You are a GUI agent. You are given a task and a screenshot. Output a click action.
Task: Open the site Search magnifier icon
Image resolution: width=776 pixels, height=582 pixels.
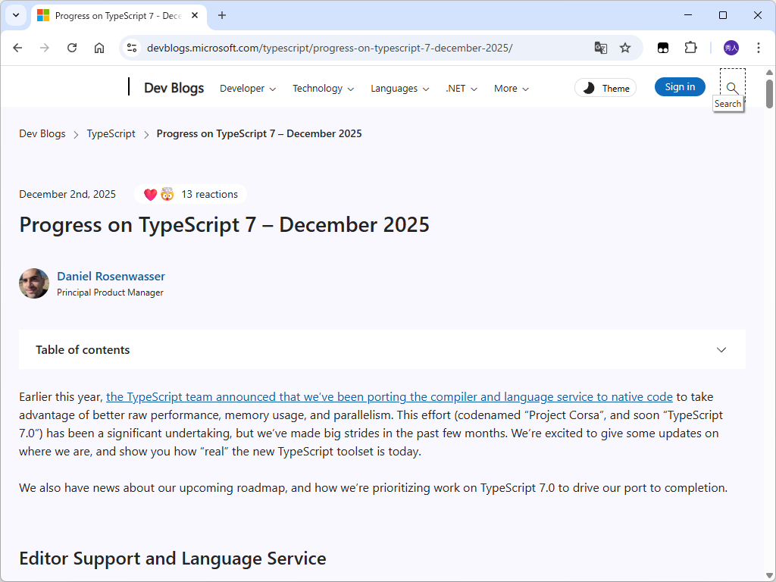pos(733,88)
